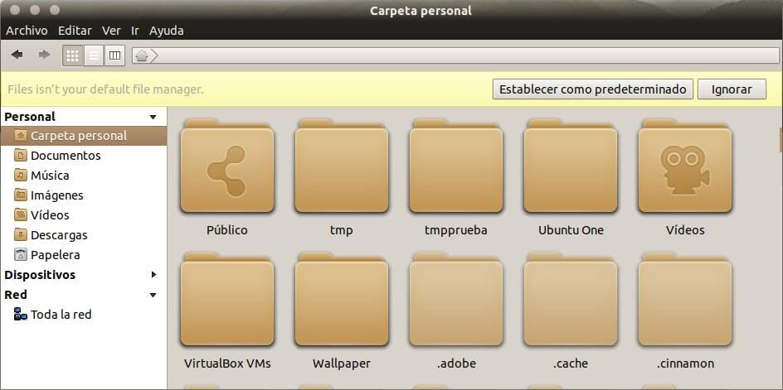Open the tmpprueba folder icon
Image resolution: width=783 pixels, height=390 pixels.
pos(456,166)
